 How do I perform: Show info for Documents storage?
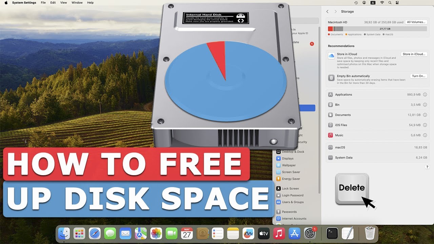pyautogui.click(x=425, y=115)
